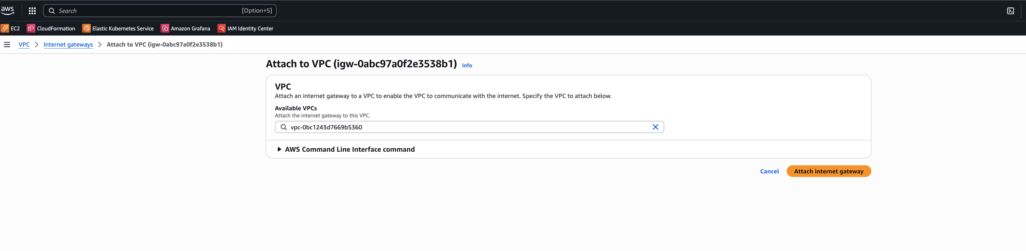Screen dimensions: 1026x251
Task: Click magnifier icon in VPC field
Action: tap(284, 127)
